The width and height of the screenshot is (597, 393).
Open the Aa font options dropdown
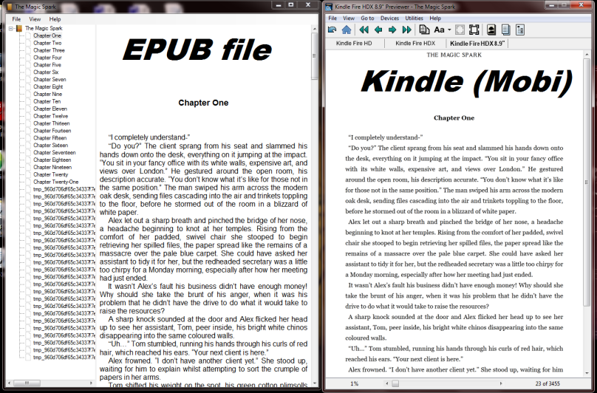coord(441,30)
